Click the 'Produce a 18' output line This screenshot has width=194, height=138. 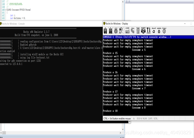(110, 111)
